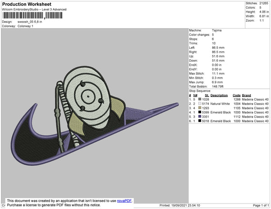Select the Emerald Black 5018 swatch

(x=200, y=121)
